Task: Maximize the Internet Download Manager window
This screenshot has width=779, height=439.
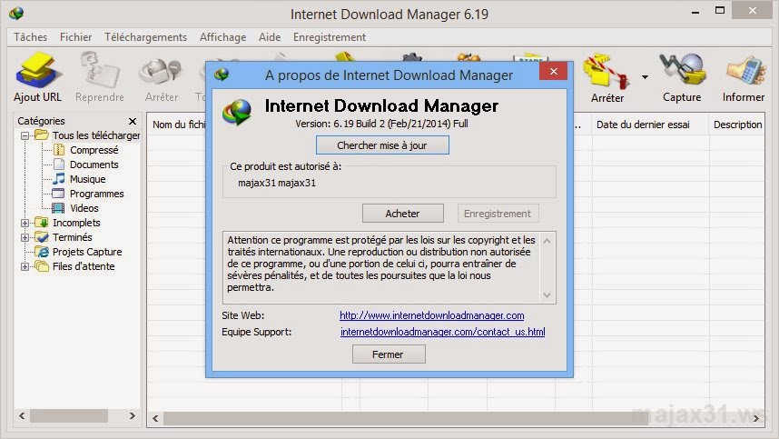Action: pos(720,11)
